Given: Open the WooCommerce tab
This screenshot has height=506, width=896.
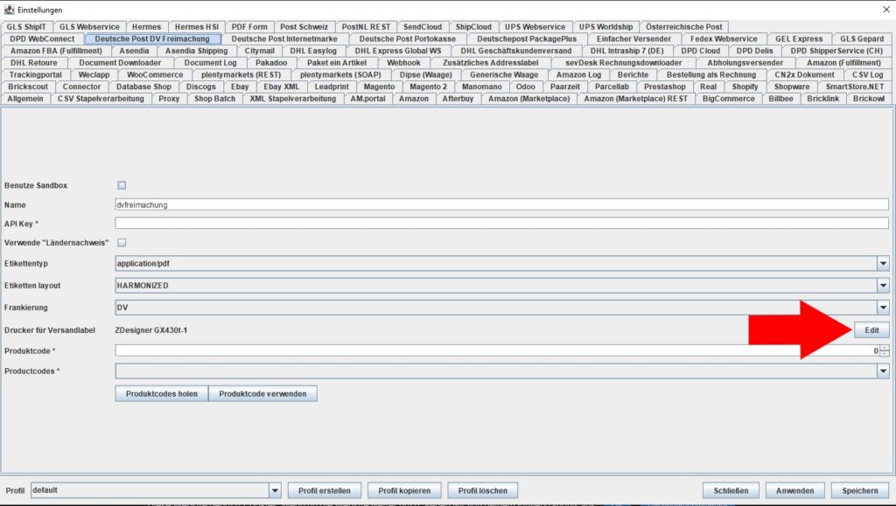Looking at the screenshot, I should point(155,75).
